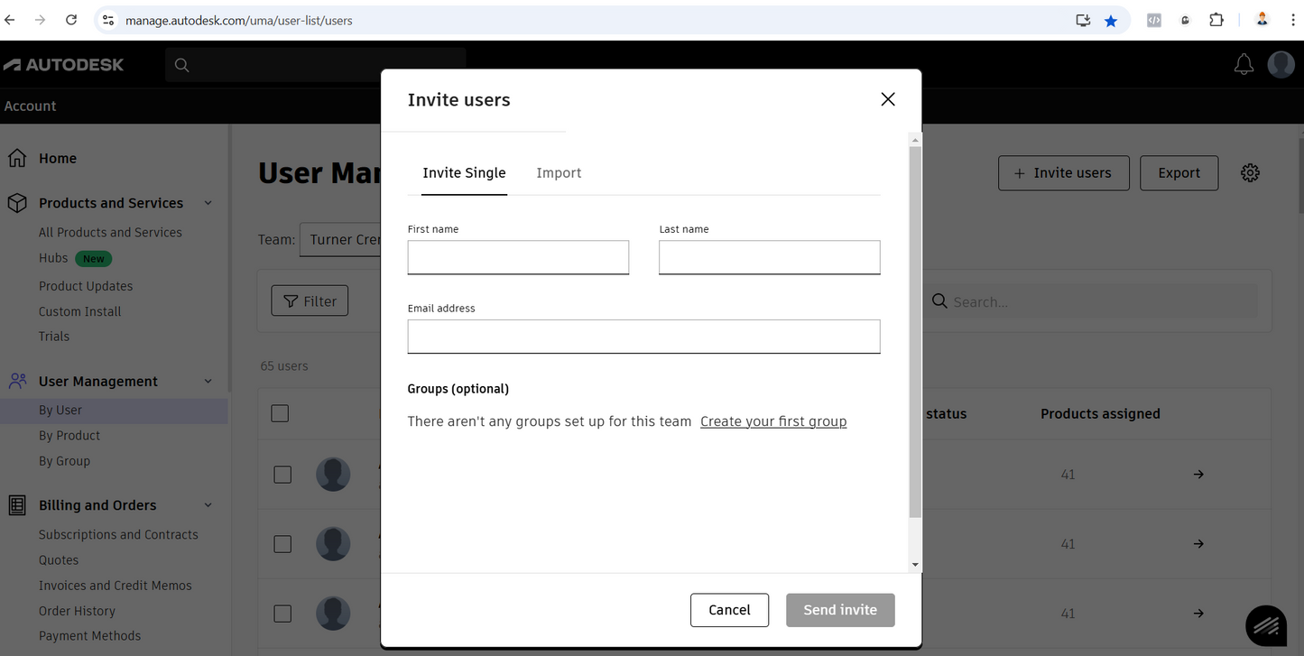This screenshot has width=1304, height=656.
Task: Bookmark star icon in address bar
Action: [x=1111, y=20]
